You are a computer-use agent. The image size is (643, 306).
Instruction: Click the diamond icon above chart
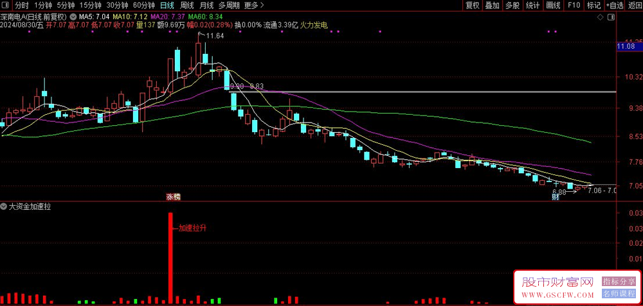600,17
